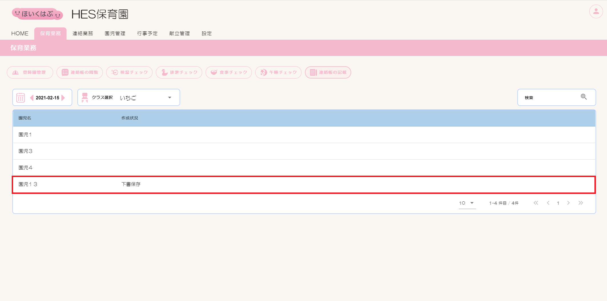
Task: Click the calendar icon beside the date
Action: pyautogui.click(x=21, y=98)
